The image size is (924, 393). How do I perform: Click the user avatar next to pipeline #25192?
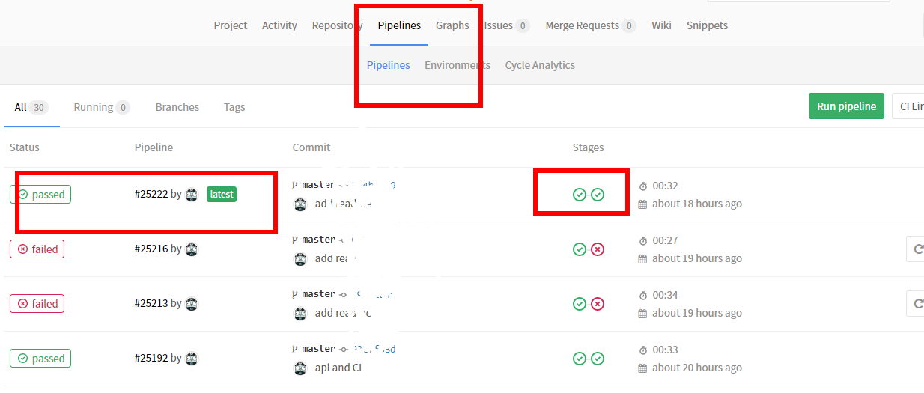[x=192, y=359]
